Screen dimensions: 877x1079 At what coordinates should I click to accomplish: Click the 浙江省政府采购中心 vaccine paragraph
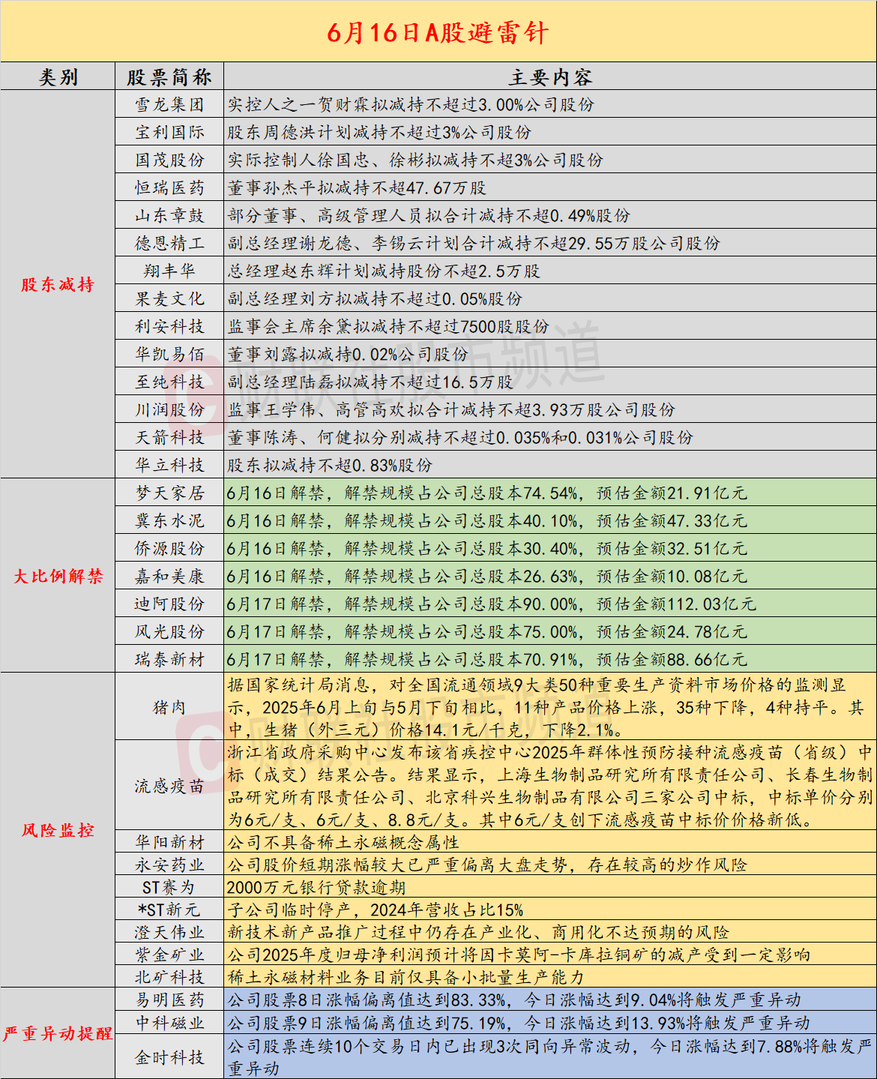coord(550,786)
